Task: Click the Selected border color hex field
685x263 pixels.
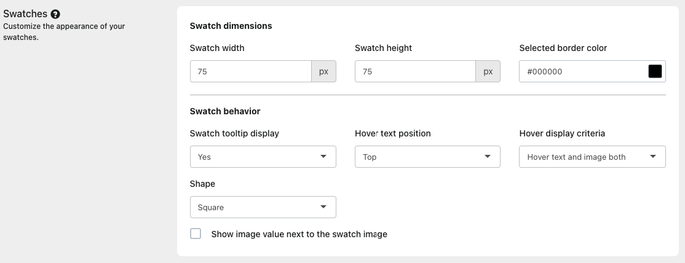Action: 581,71
